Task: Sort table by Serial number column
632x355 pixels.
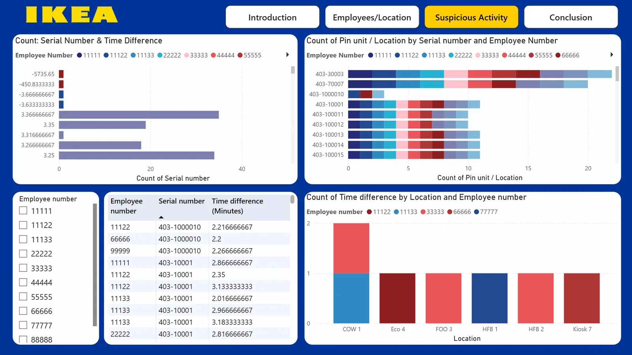Action: coord(181,201)
